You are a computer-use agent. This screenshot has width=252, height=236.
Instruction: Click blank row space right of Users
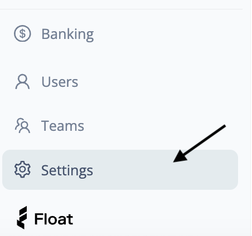click(158, 82)
